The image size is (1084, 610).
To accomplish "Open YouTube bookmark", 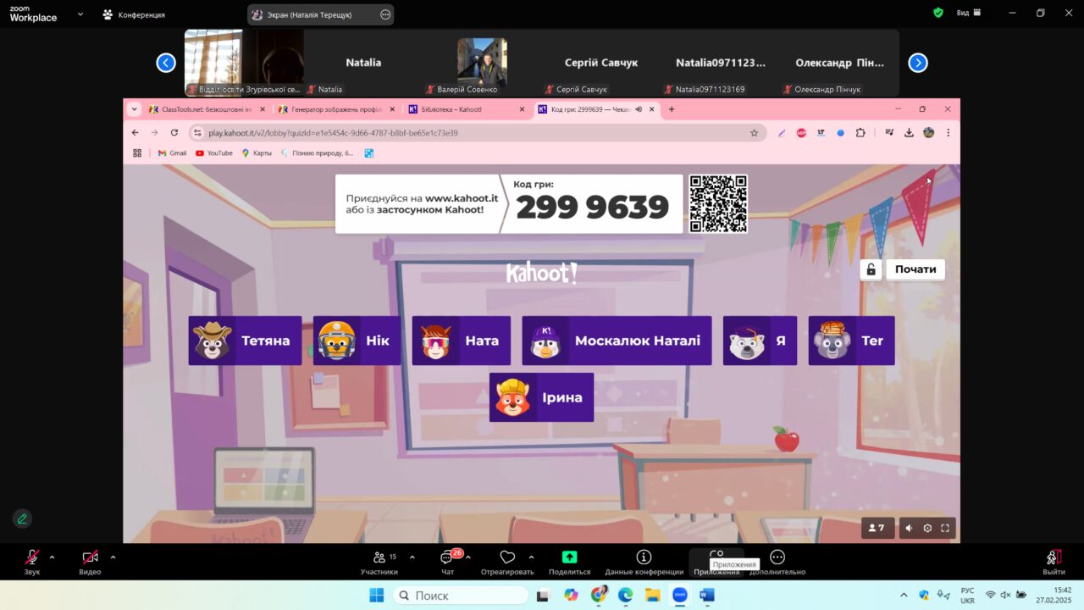I will click(213, 153).
